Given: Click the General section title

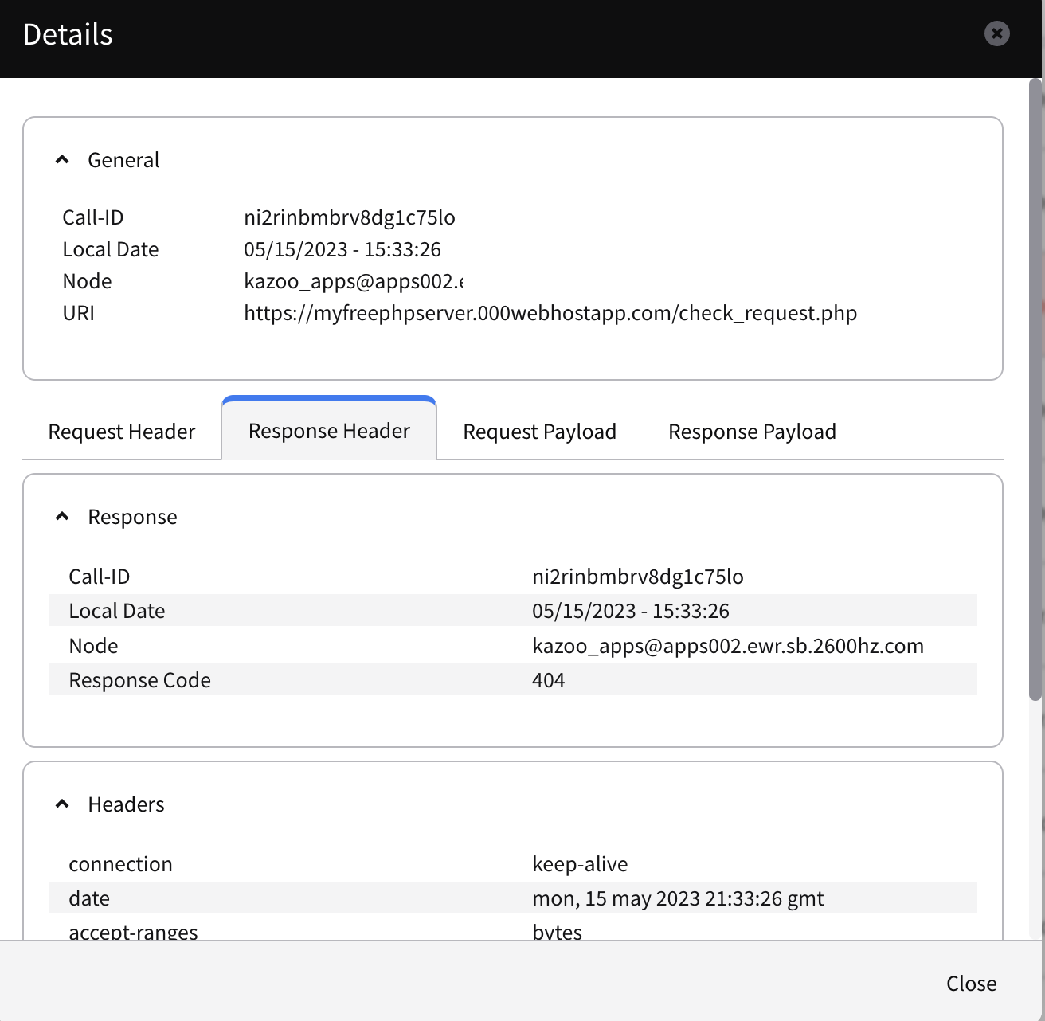Looking at the screenshot, I should coord(123,160).
